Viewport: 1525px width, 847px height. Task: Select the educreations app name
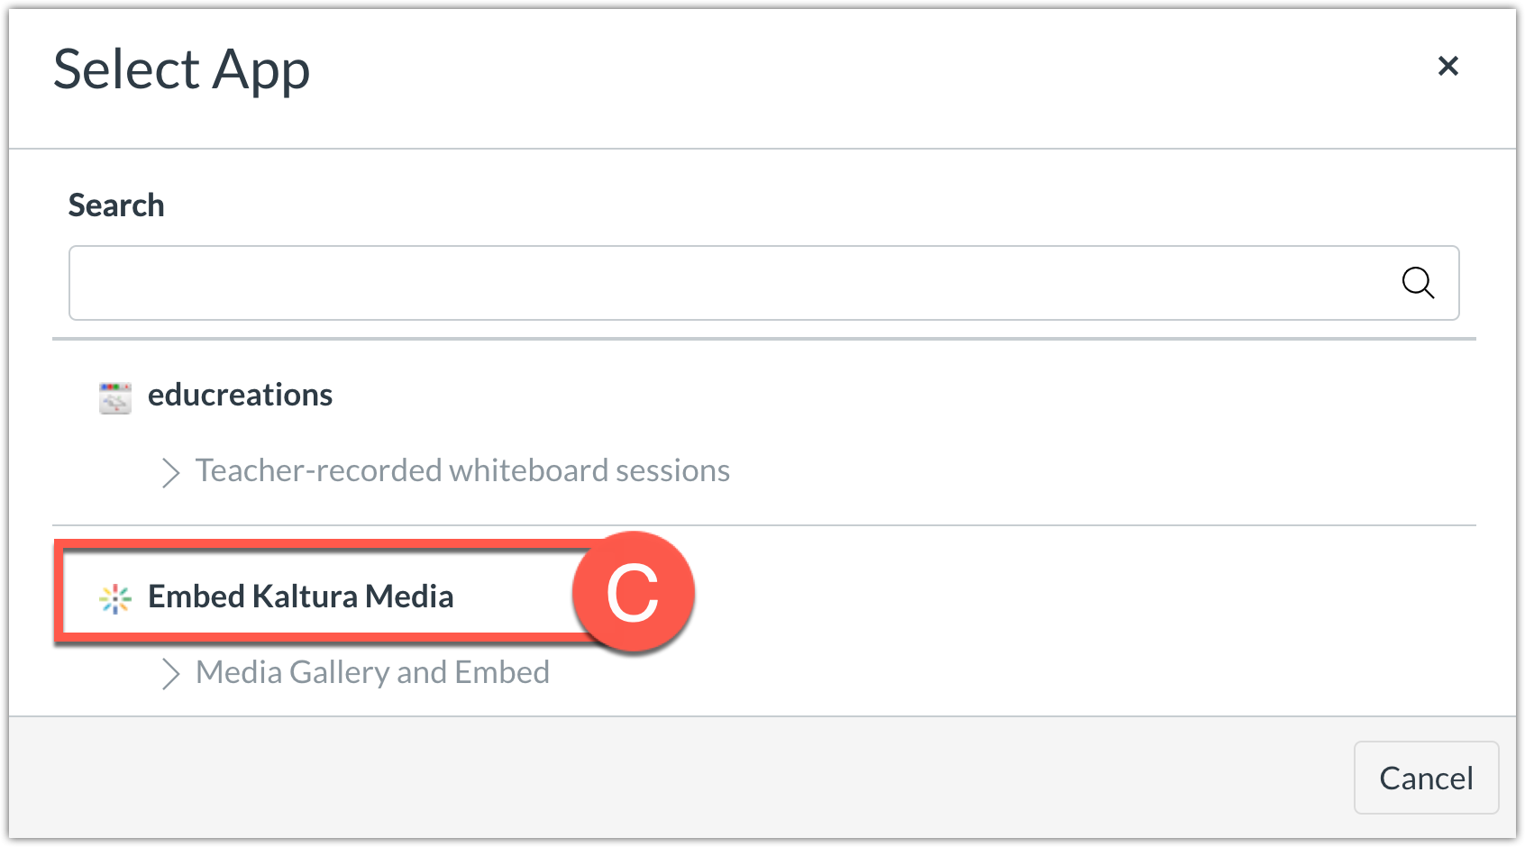coord(240,395)
